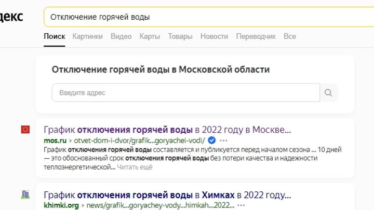This screenshot has width=374, height=210.
Task: Stay on the Поиск tab
Action: pyautogui.click(x=55, y=36)
